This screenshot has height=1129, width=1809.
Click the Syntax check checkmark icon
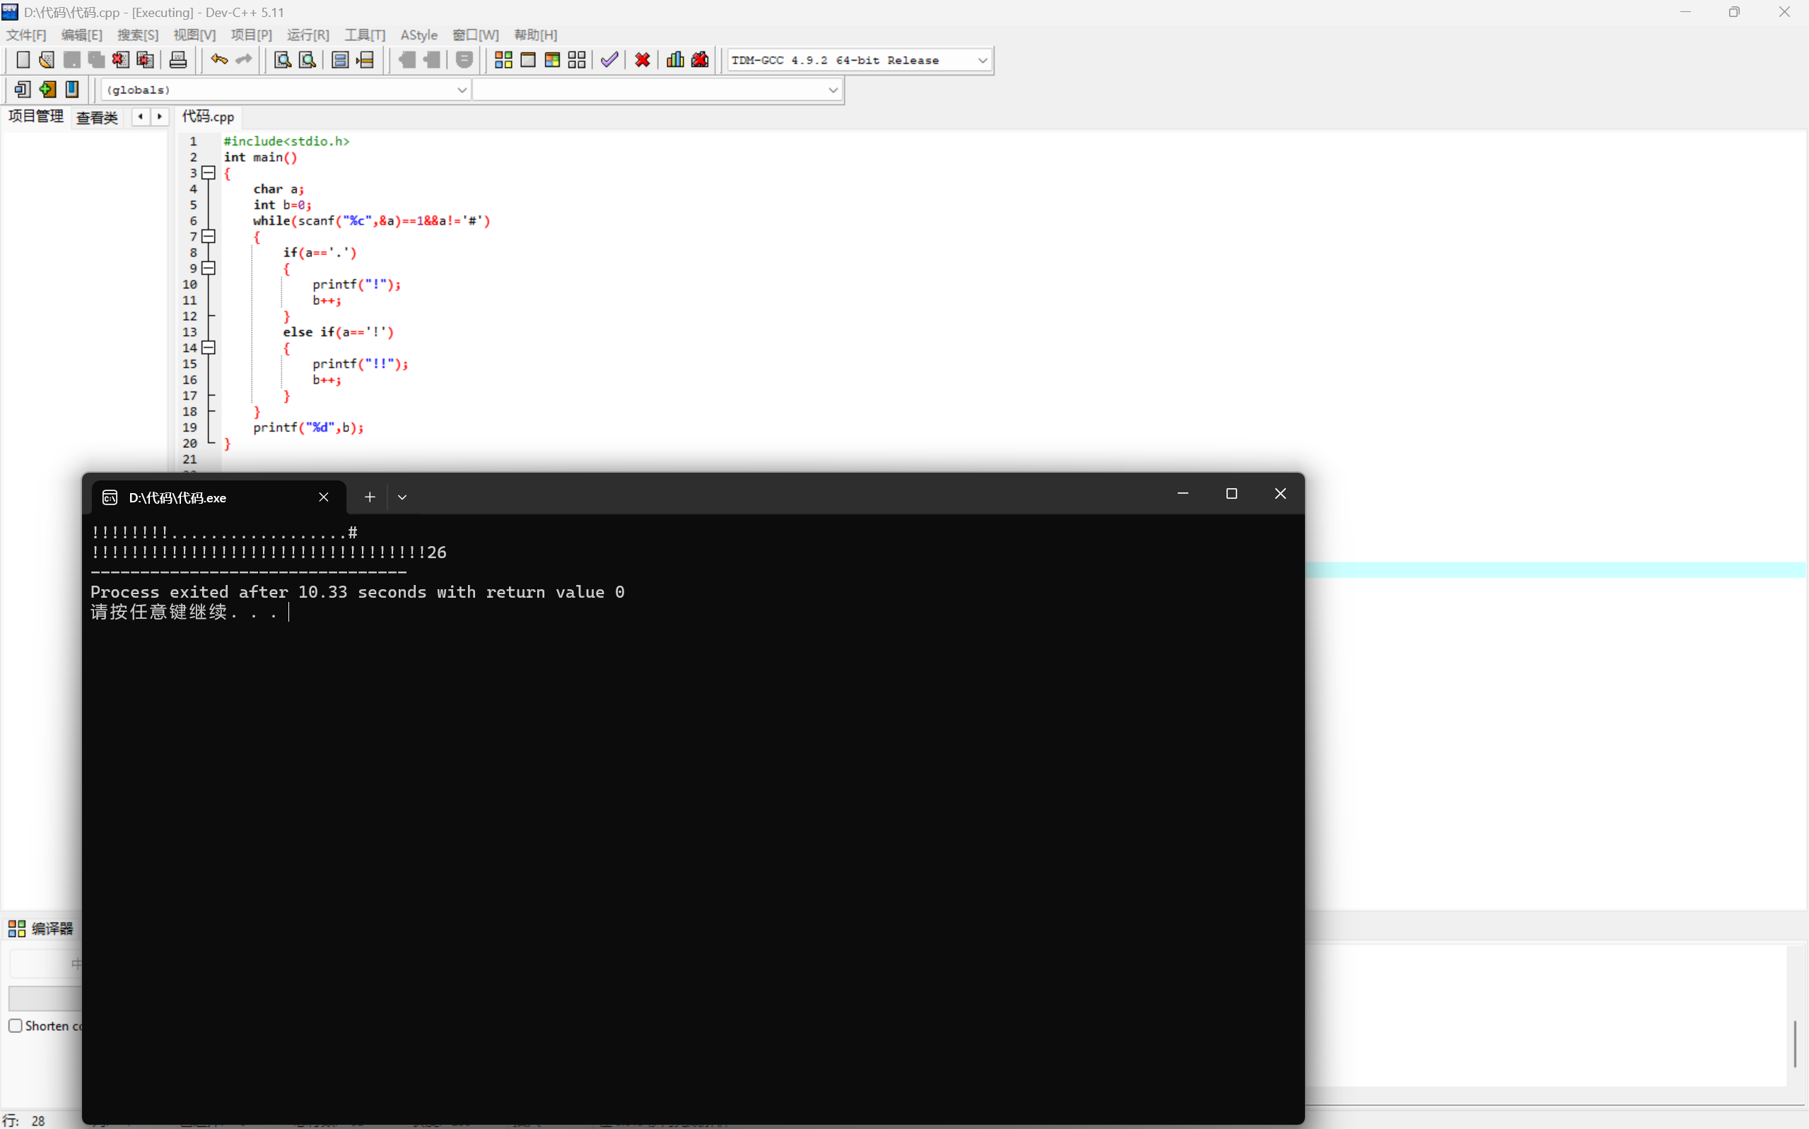click(609, 60)
